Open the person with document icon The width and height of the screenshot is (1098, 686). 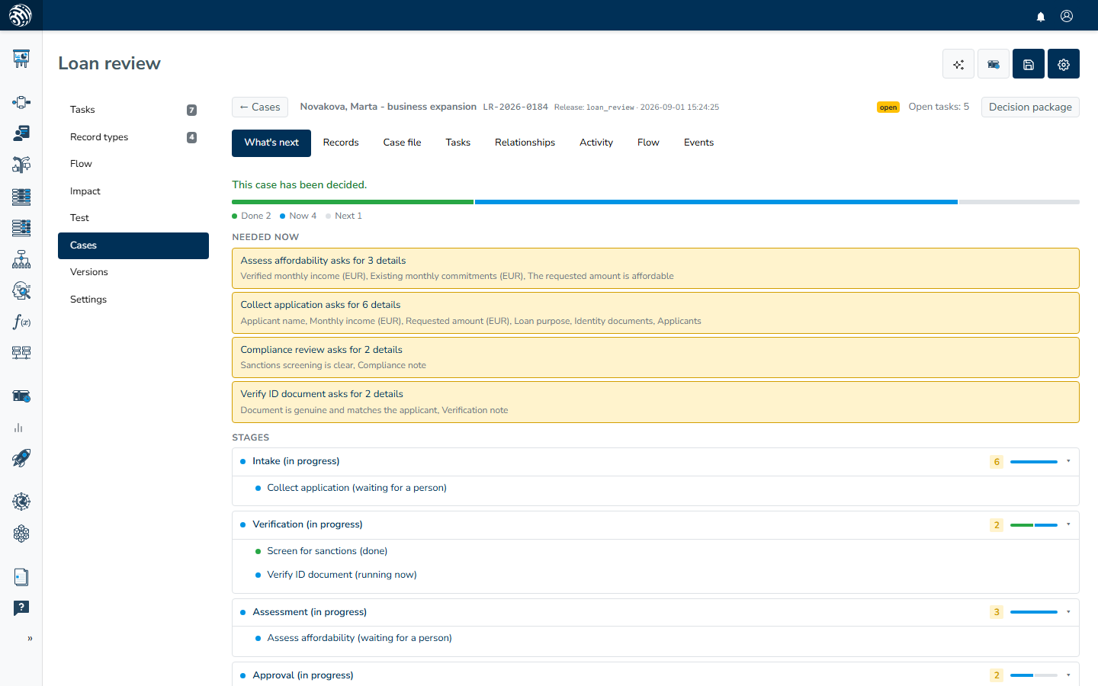click(21, 133)
